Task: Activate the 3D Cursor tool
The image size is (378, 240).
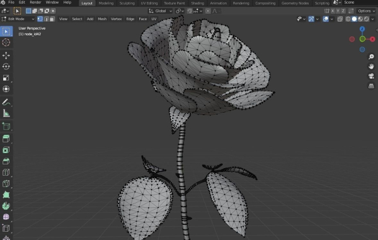Action: click(x=6, y=42)
